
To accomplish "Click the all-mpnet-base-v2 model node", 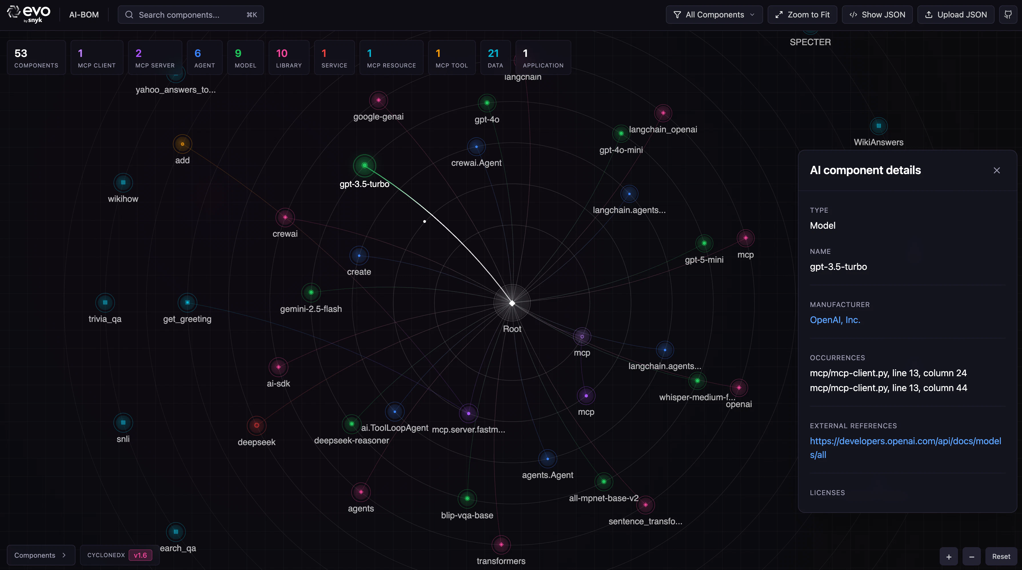I will [604, 482].
